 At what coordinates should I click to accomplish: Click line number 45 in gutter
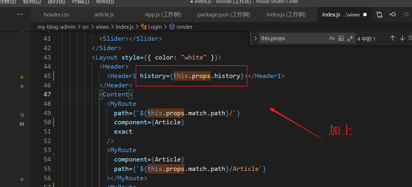[x=47, y=76]
